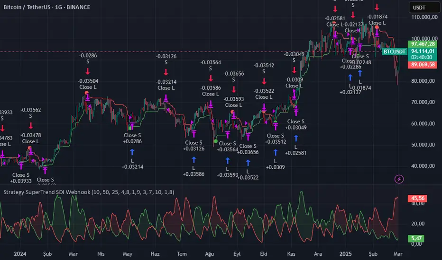This screenshot has height=260, width=442.
Task: Click the blue long arrow above L +0.03214
Action: point(132,152)
